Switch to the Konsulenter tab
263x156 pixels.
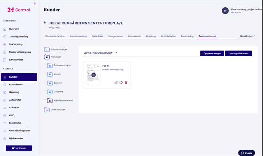[134, 36]
